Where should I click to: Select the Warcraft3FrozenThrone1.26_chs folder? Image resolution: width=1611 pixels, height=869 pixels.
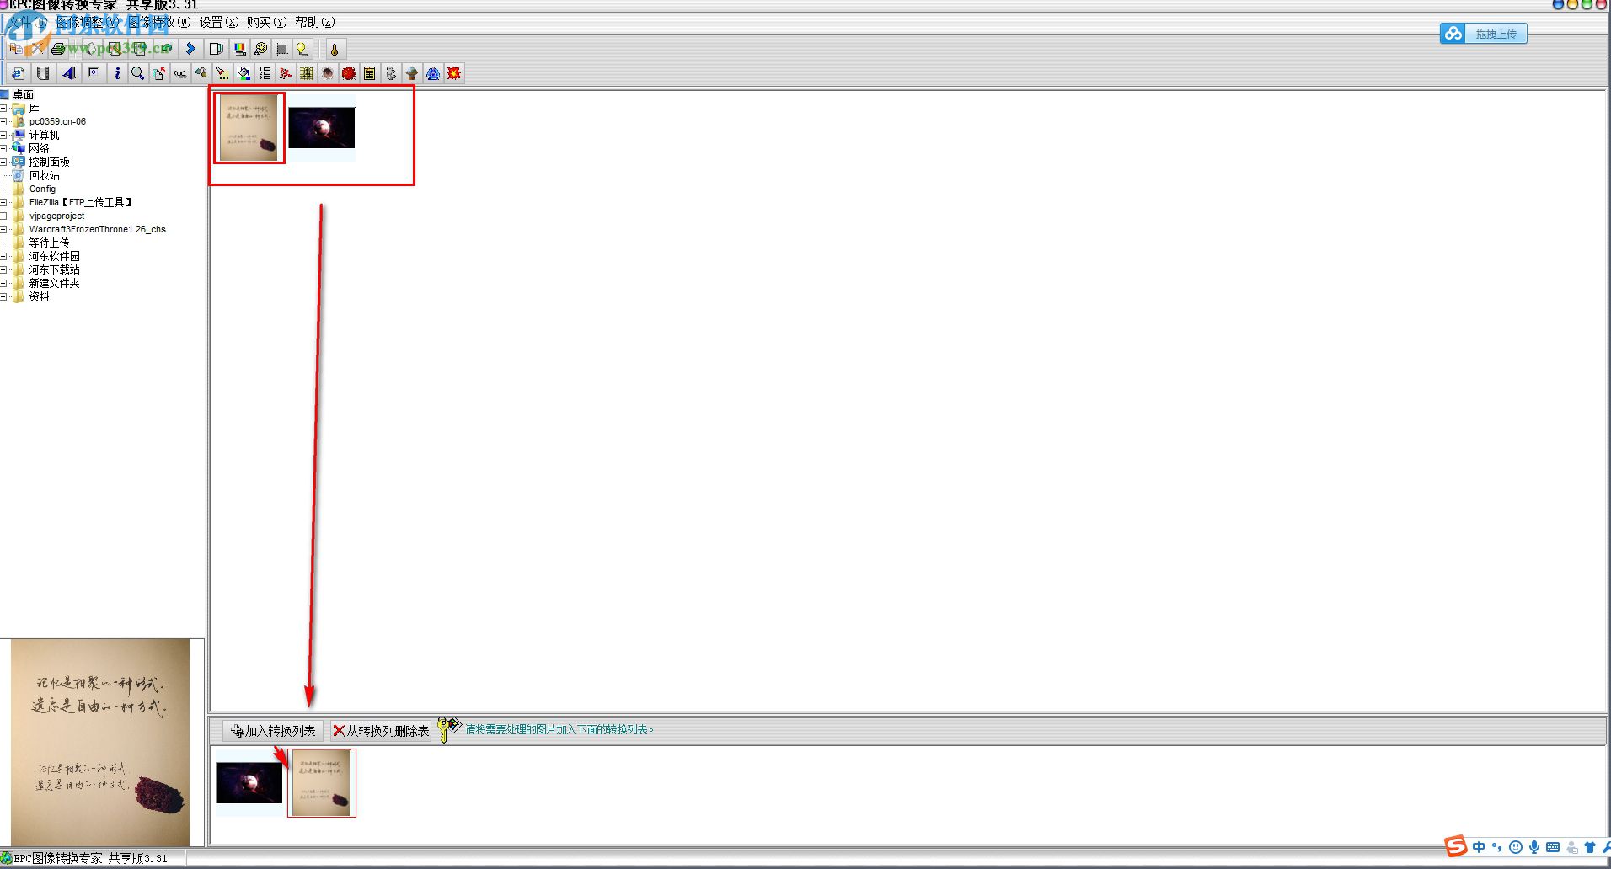(97, 229)
